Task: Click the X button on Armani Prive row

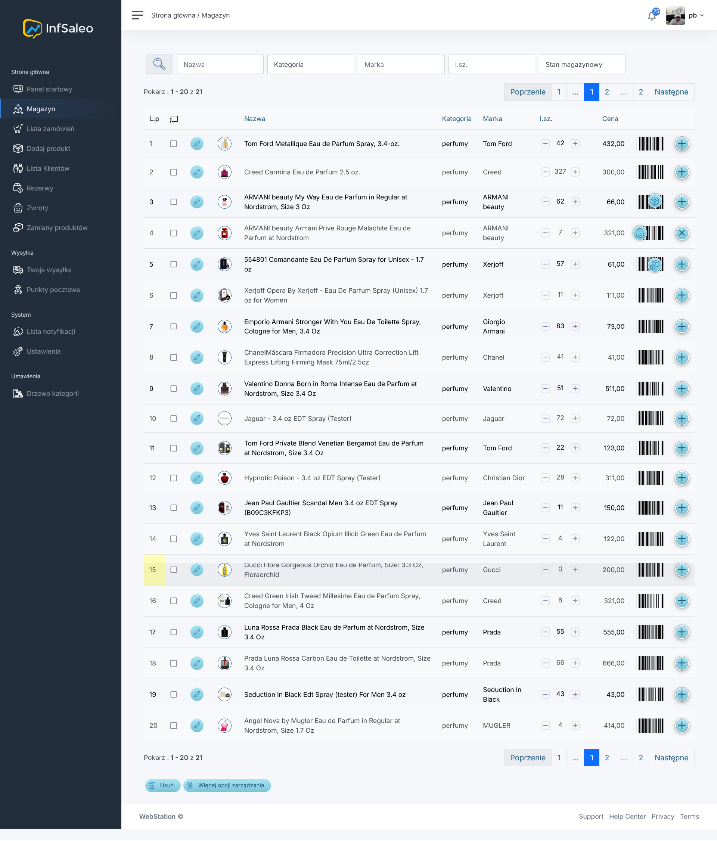Action: click(x=682, y=233)
